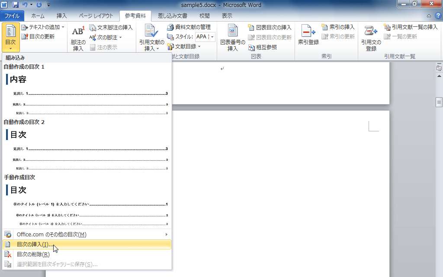Click the Word application icon in title bar
This screenshot has width=443, height=277.
click(x=4, y=5)
